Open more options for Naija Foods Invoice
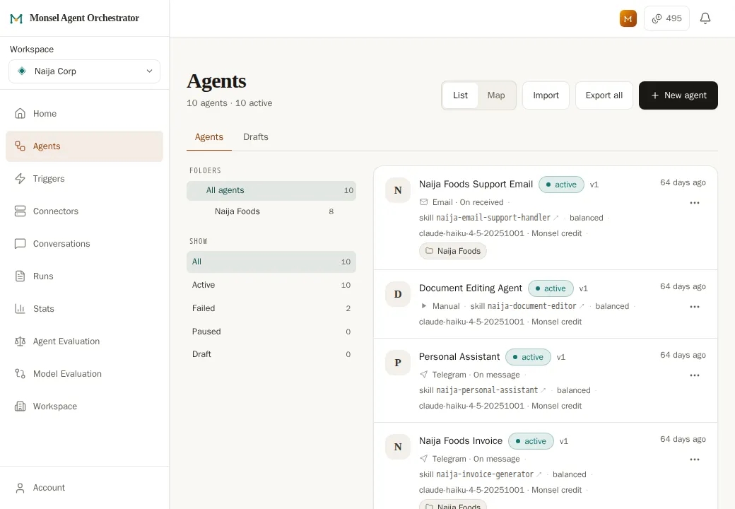Image resolution: width=735 pixels, height=509 pixels. pyautogui.click(x=694, y=460)
